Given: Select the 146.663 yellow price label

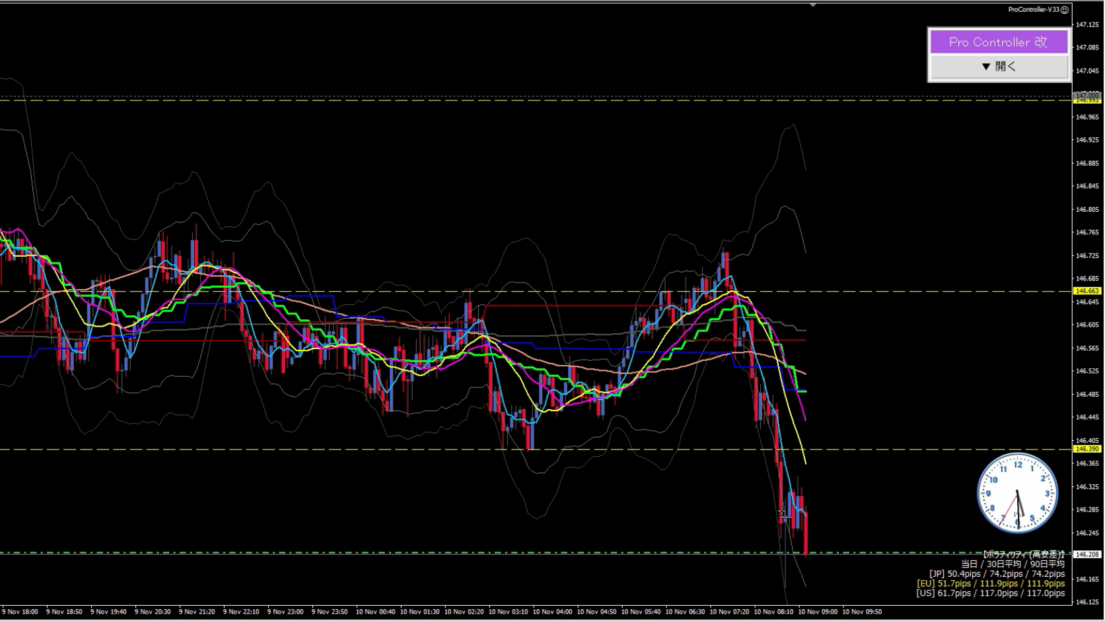Looking at the screenshot, I should (1087, 291).
